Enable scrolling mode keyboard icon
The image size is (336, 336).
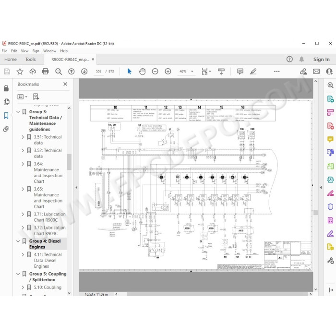pyautogui.click(x=221, y=72)
